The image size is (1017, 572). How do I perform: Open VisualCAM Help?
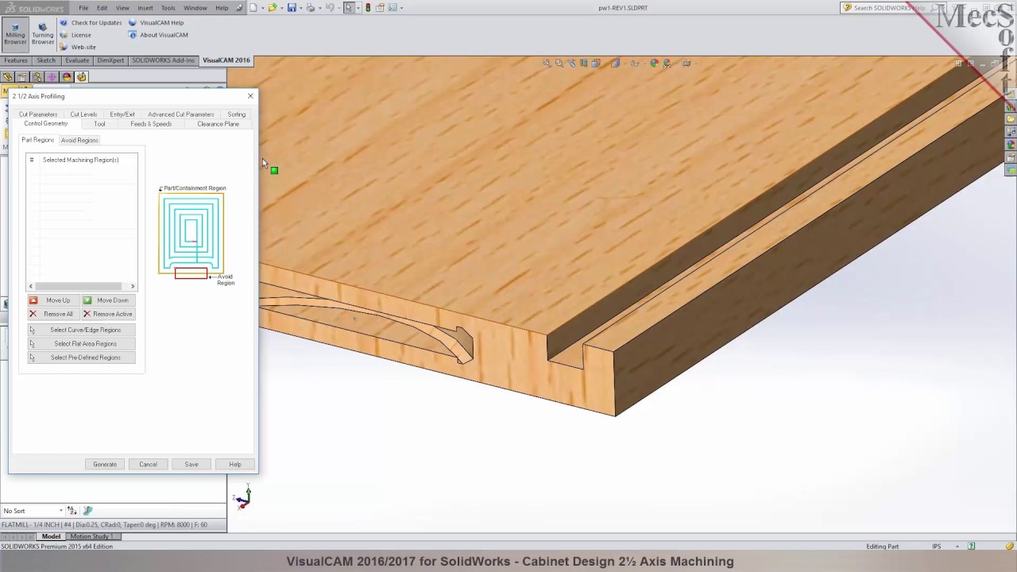pos(157,23)
